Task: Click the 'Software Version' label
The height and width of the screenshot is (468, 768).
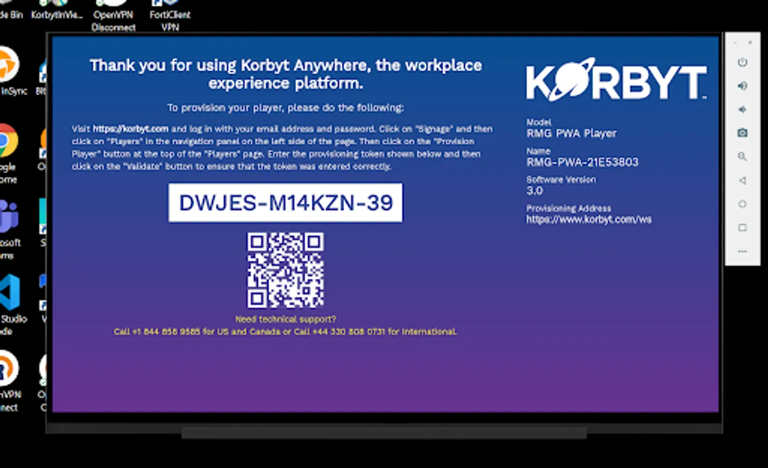Action: pyautogui.click(x=561, y=179)
